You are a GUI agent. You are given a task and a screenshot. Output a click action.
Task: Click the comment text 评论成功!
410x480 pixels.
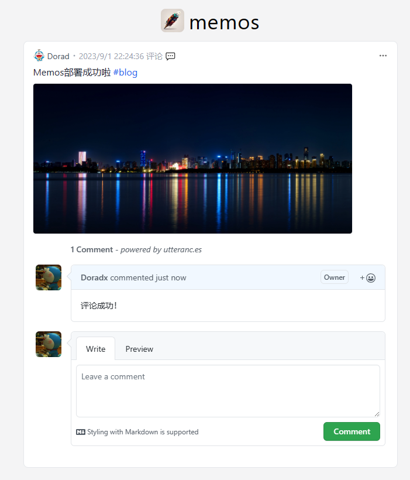tap(99, 306)
